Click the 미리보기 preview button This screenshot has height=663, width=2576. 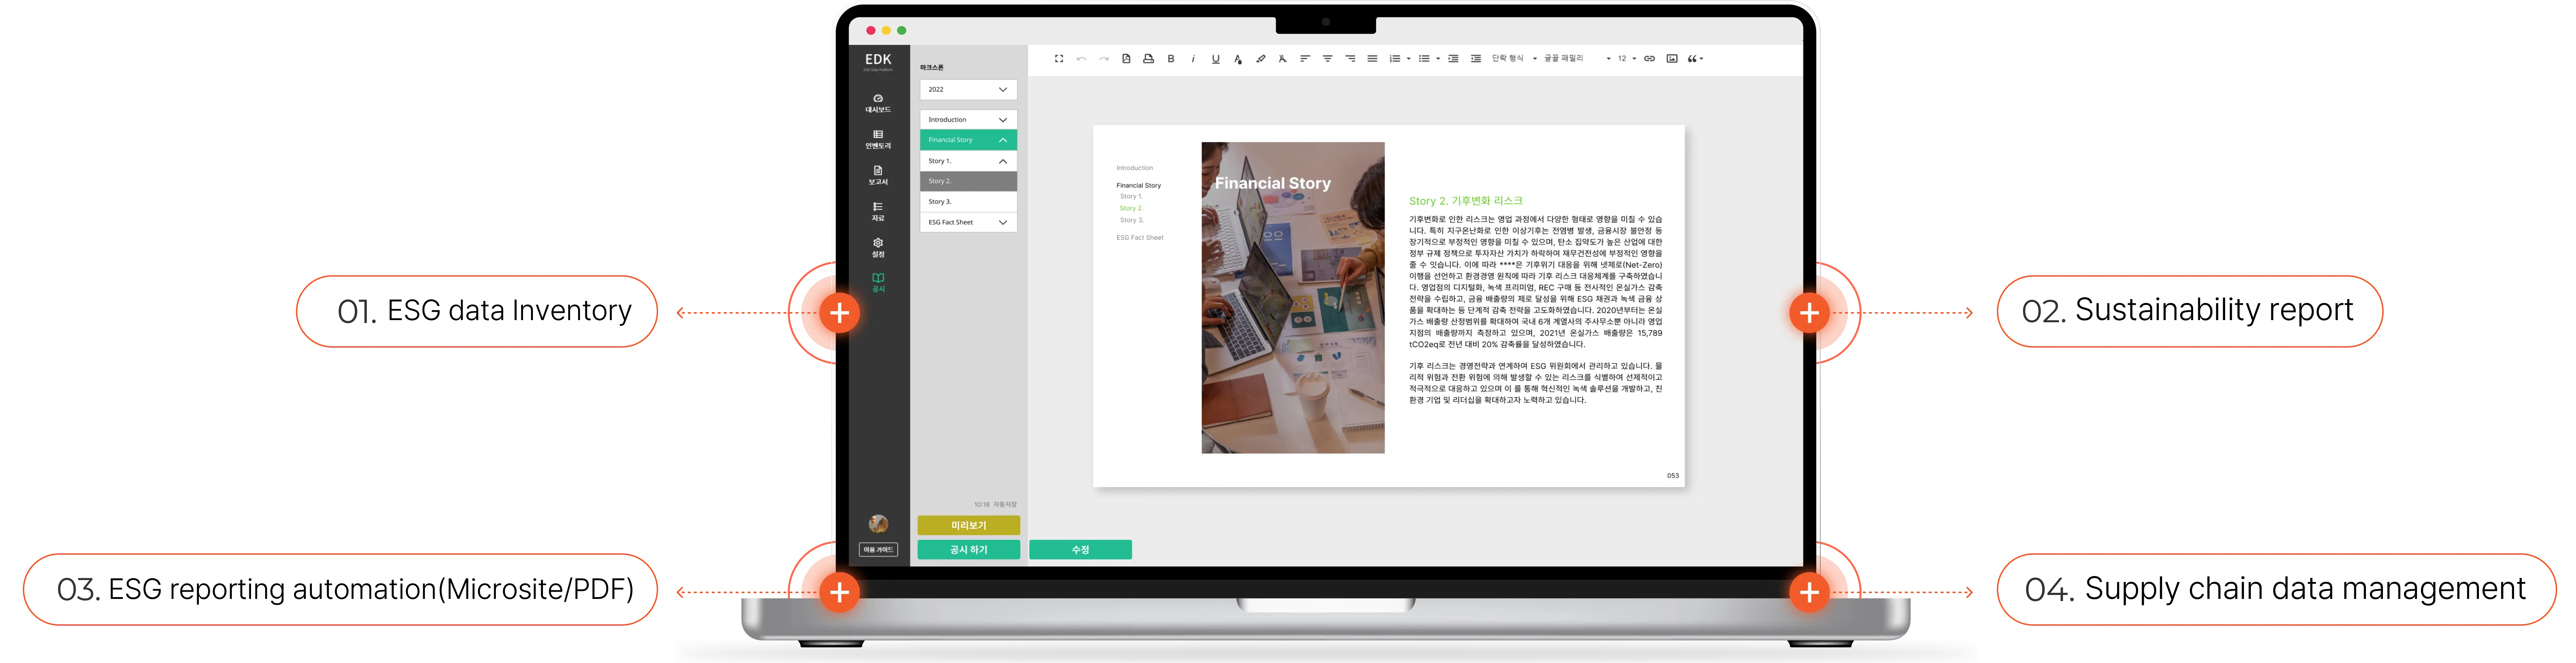point(968,525)
